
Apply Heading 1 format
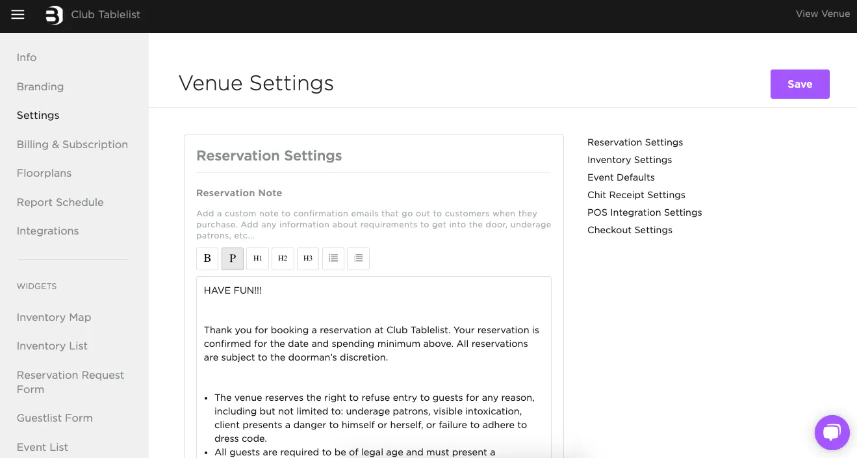pos(257,259)
